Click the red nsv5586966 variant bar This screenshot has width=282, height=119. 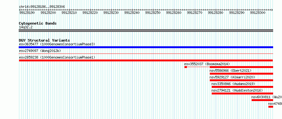pos(241,74)
